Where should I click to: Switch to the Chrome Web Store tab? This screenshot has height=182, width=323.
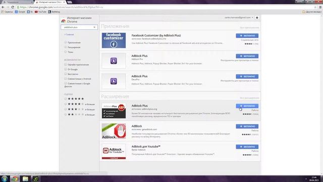point(50,2)
